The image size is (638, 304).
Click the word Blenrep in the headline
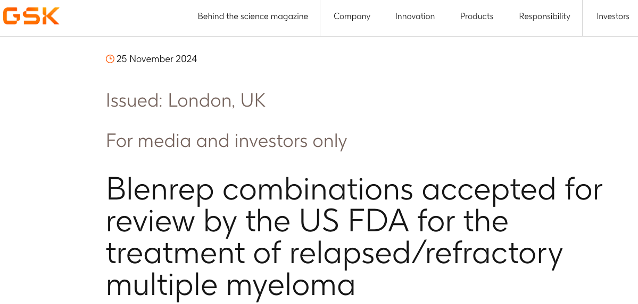(x=160, y=190)
